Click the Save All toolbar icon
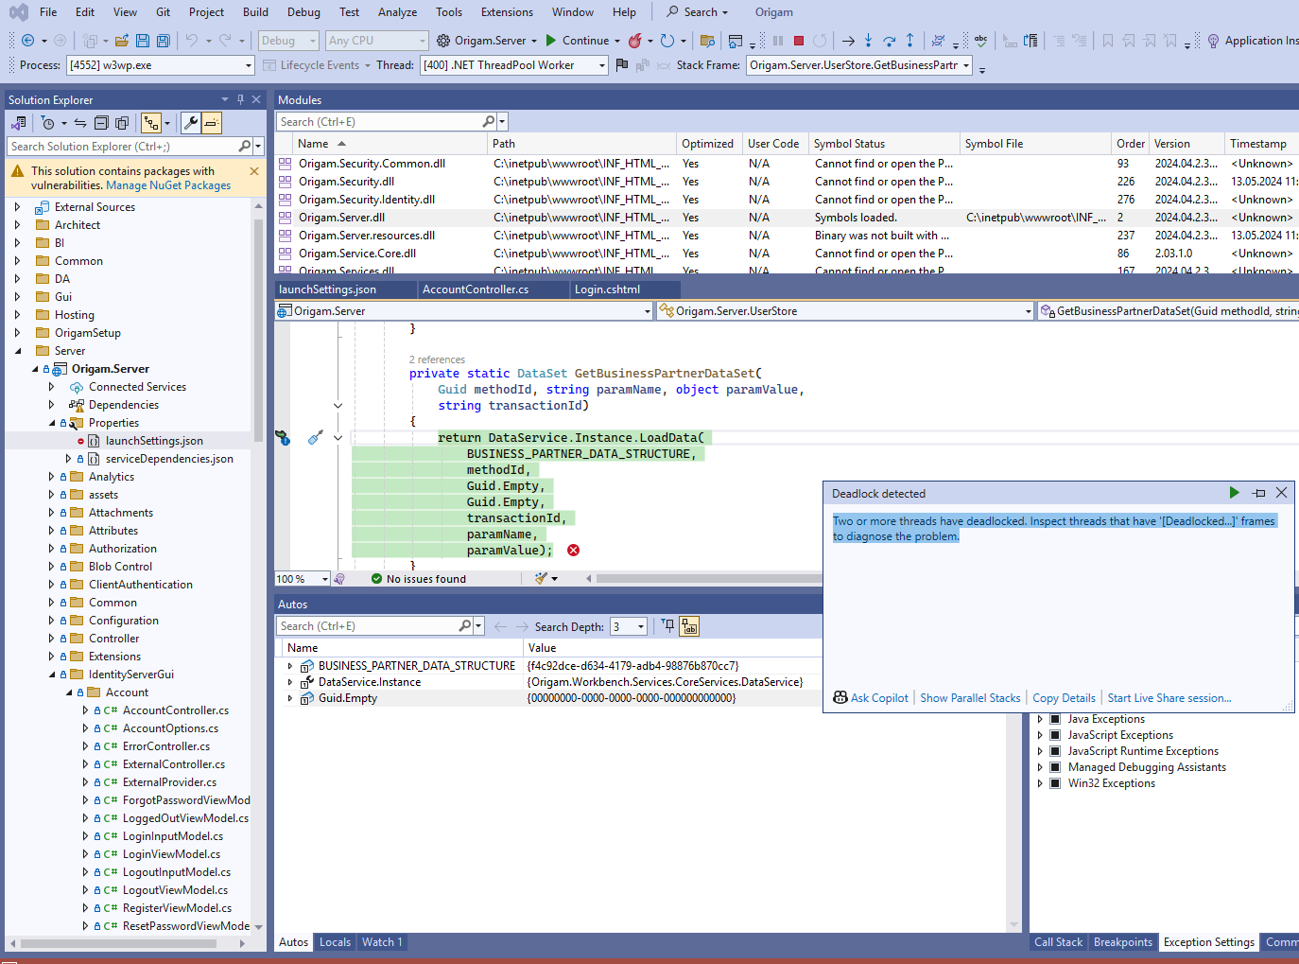Screen dimensions: 1299x964 click(163, 41)
